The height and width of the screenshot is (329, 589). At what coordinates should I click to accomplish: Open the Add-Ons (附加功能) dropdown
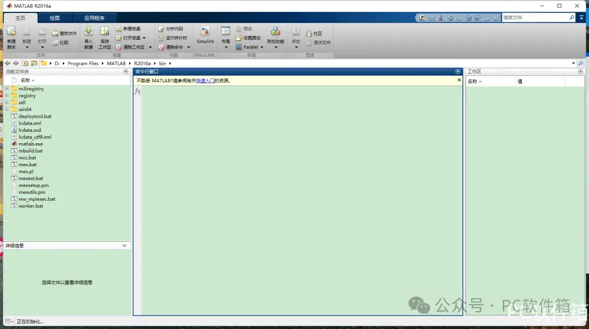(276, 47)
